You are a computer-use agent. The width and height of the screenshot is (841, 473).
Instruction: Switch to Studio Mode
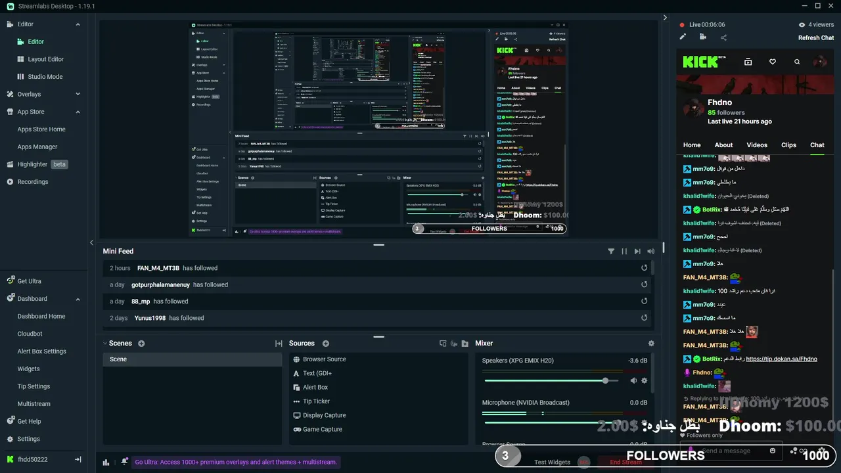pos(45,77)
